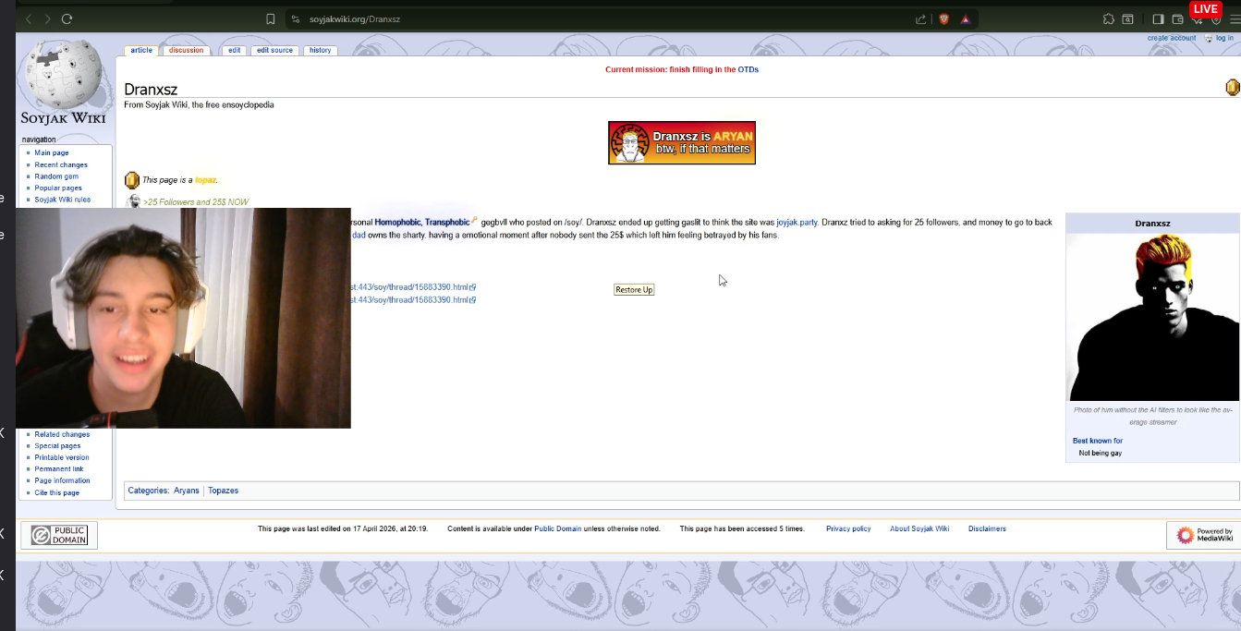The height and width of the screenshot is (631, 1241).
Task: Click the Random gem sidebar link
Action: point(56,176)
